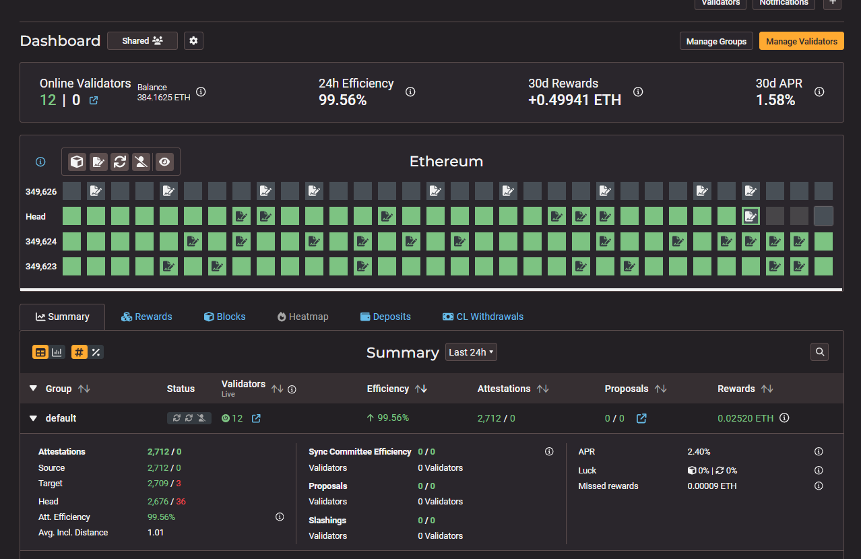Sort table by Efficiency column

pos(421,389)
